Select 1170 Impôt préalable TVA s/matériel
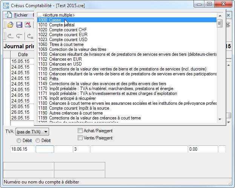The height and width of the screenshot is (188, 235). [x=127, y=89]
